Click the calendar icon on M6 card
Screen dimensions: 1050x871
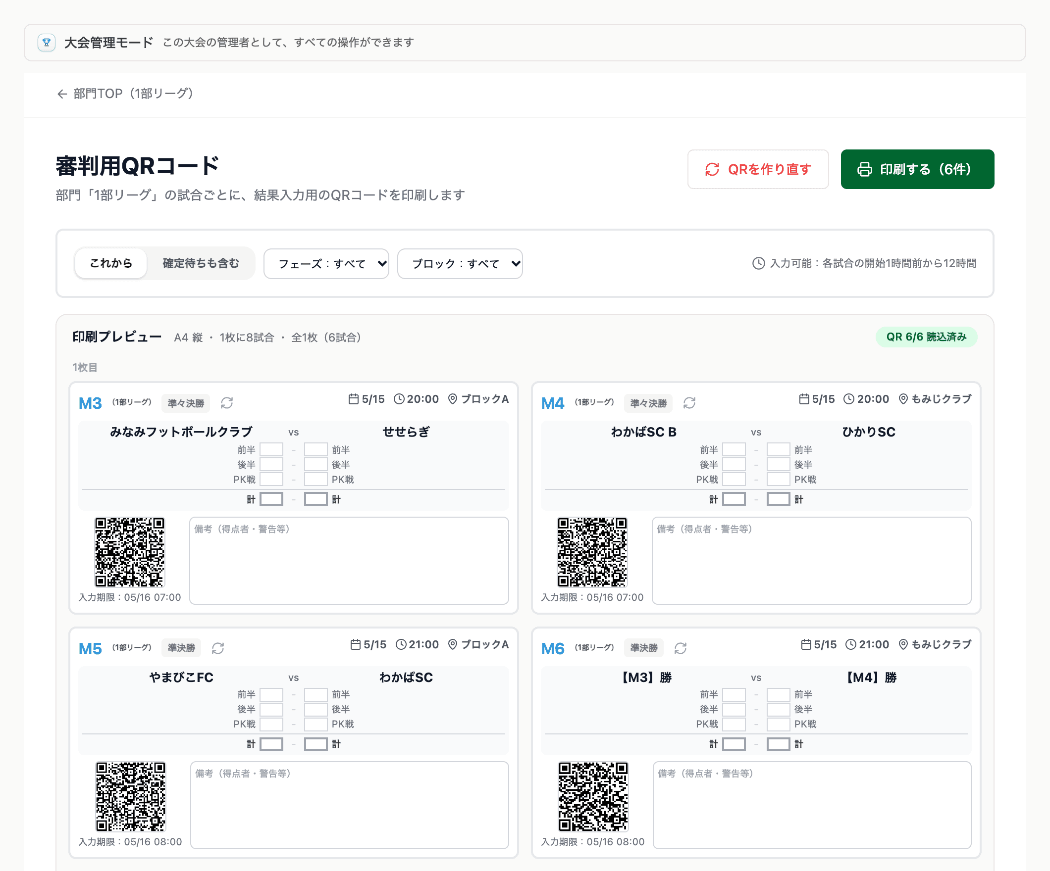[806, 644]
